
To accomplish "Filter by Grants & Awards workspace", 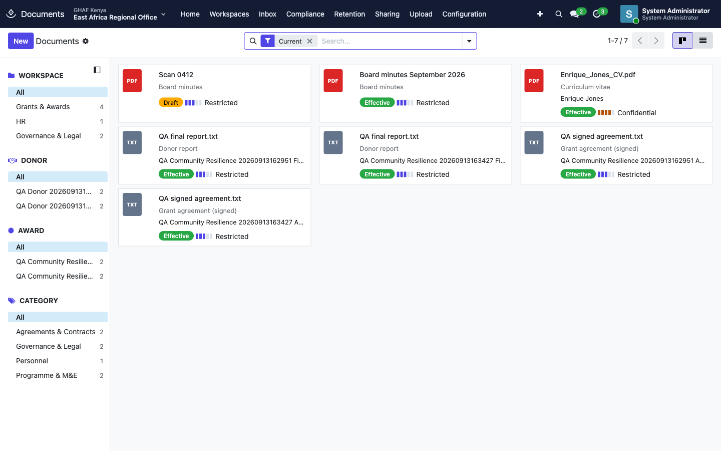I will [58, 107].
